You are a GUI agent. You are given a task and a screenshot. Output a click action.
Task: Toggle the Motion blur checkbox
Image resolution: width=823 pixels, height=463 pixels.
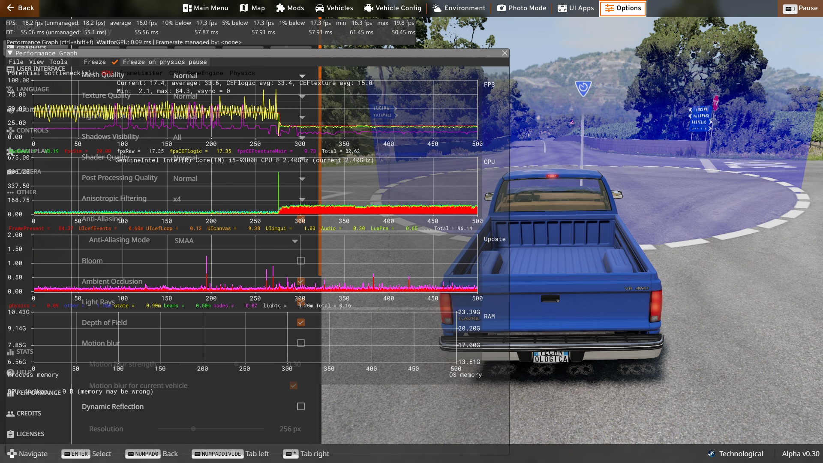301,343
